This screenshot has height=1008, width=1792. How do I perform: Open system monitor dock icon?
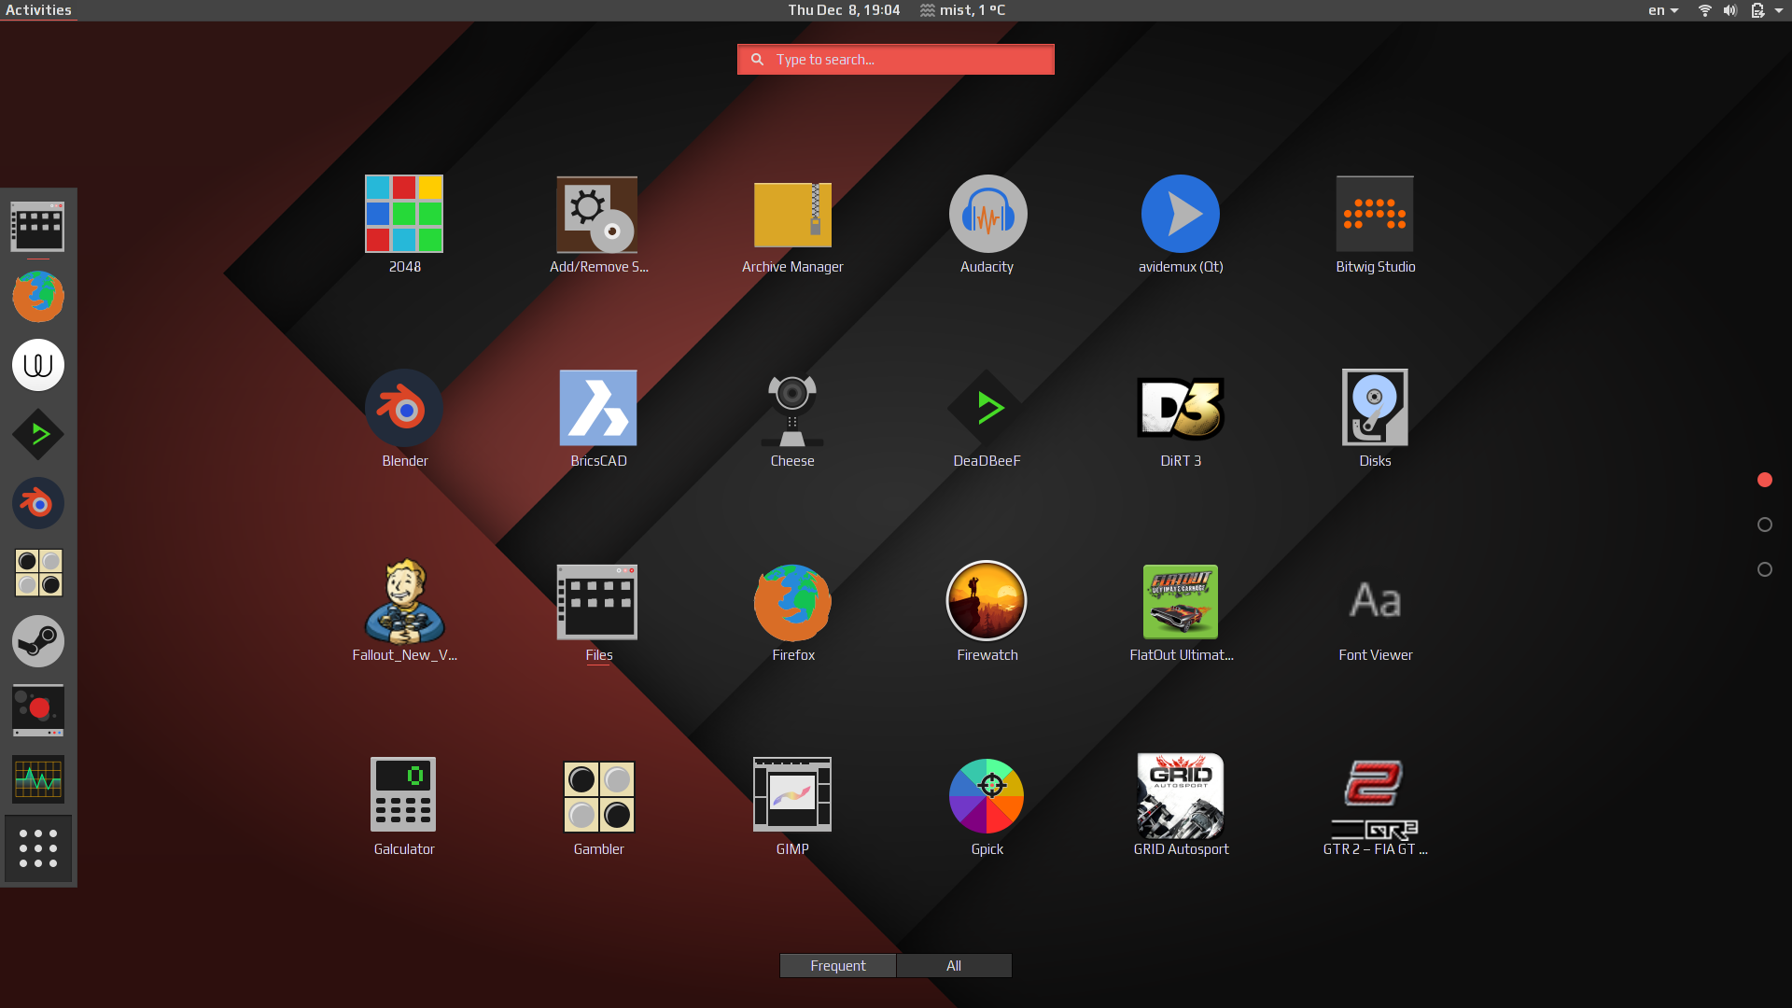[38, 779]
